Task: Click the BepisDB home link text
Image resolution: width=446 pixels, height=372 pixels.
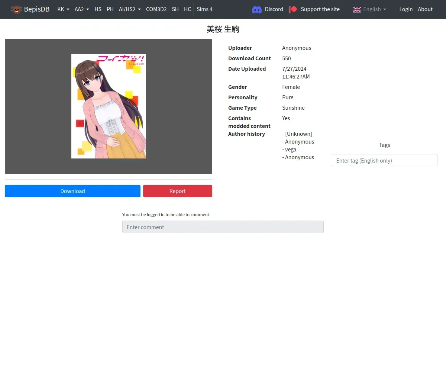Action: [37, 9]
